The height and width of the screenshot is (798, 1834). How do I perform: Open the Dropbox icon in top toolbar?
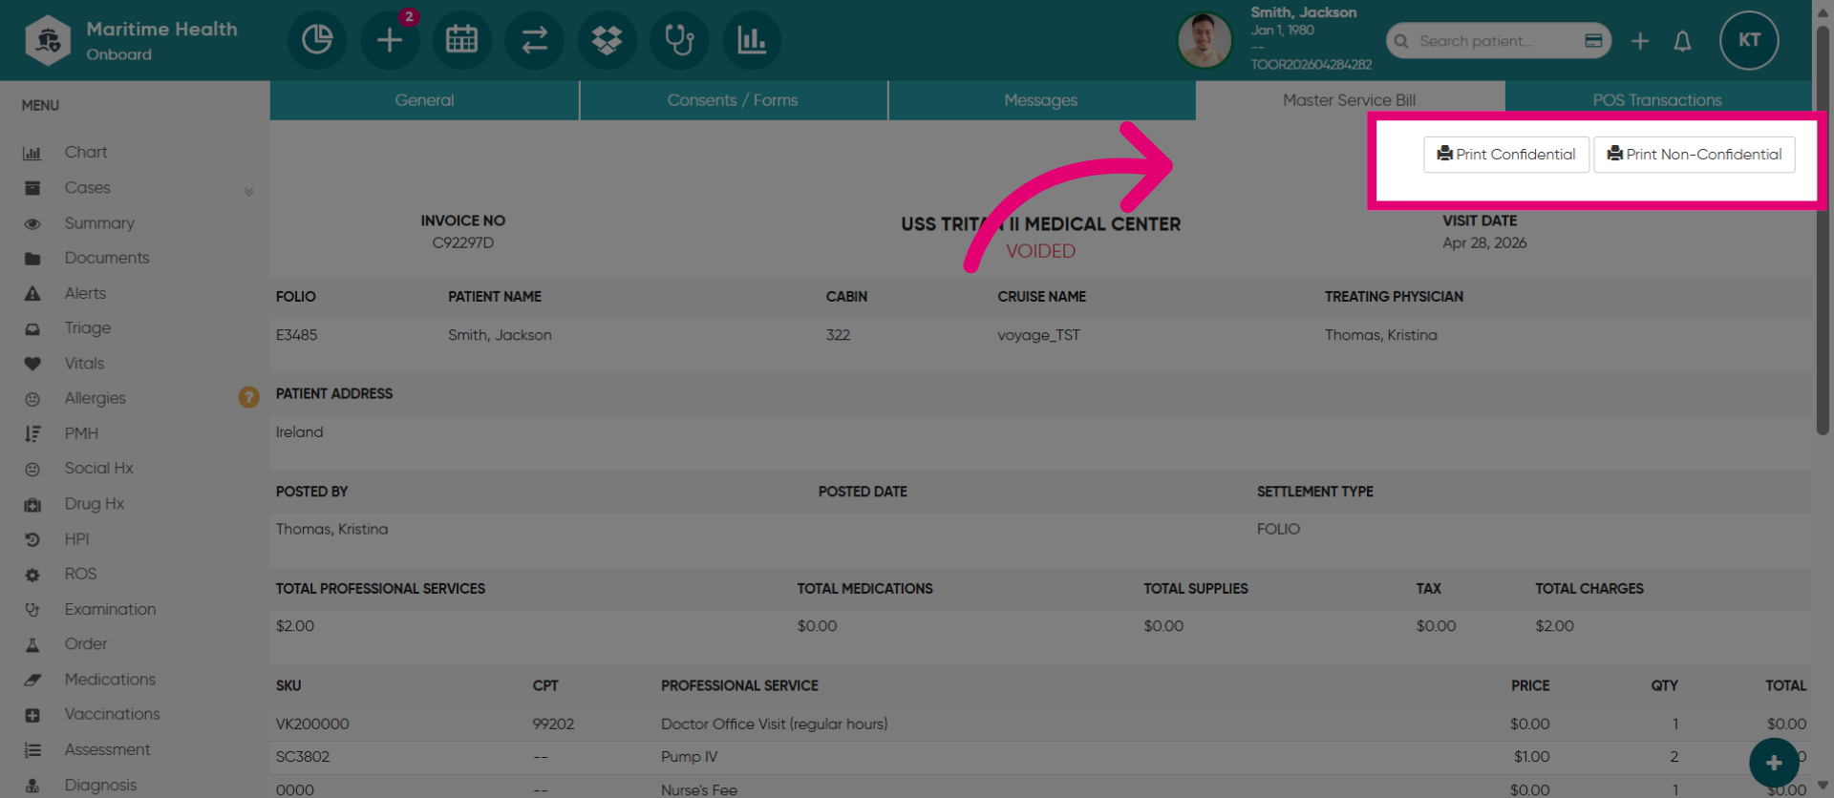coord(608,40)
